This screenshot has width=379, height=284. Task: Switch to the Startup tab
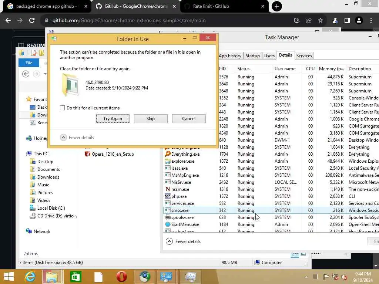[252, 56]
